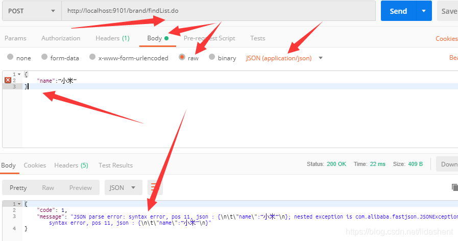This screenshot has height=241, width=458.
Task: Select x-www-form-urlencoded body type
Action: point(92,57)
